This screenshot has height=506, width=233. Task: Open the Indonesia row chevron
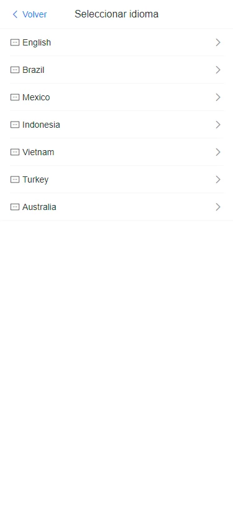[218, 125]
